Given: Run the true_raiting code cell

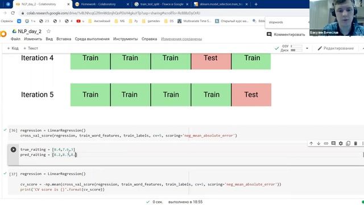Looking at the screenshot, I should 13,149.
